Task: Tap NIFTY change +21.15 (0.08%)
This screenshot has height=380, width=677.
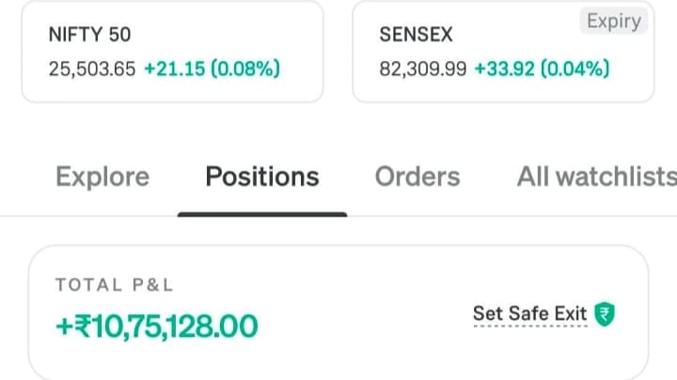Action: [x=212, y=68]
